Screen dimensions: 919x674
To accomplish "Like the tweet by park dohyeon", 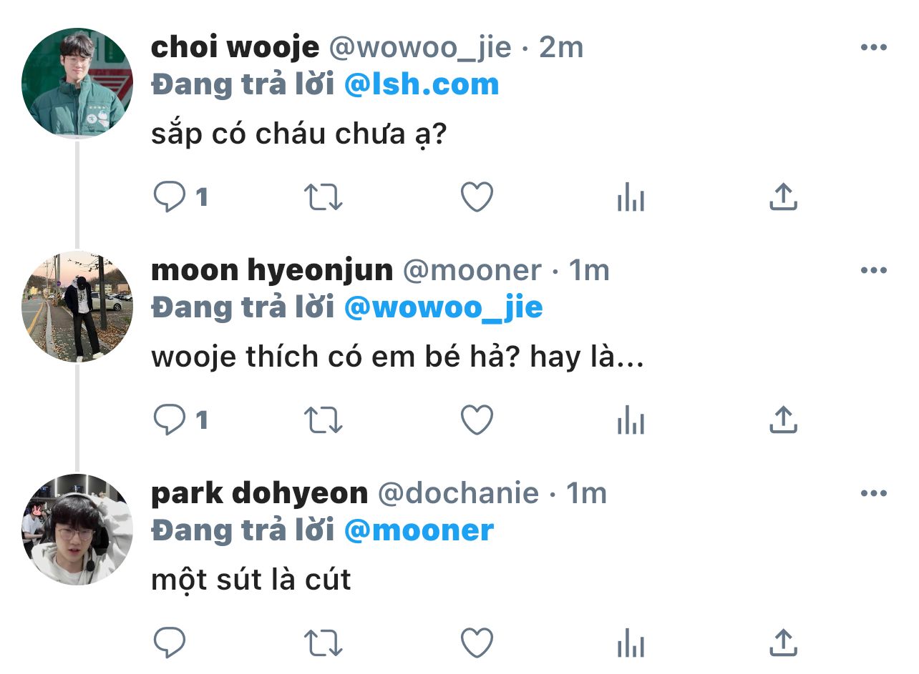I will pos(477,643).
